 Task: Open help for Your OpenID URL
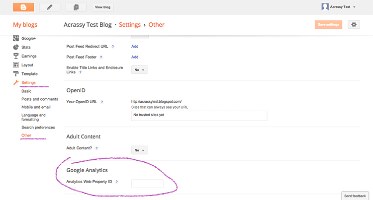(102, 102)
